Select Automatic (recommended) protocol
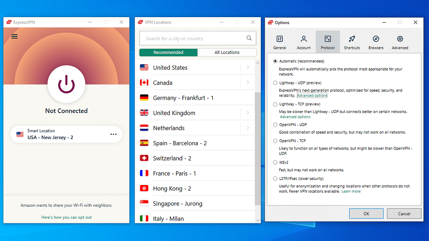The image size is (429, 241). (x=275, y=61)
